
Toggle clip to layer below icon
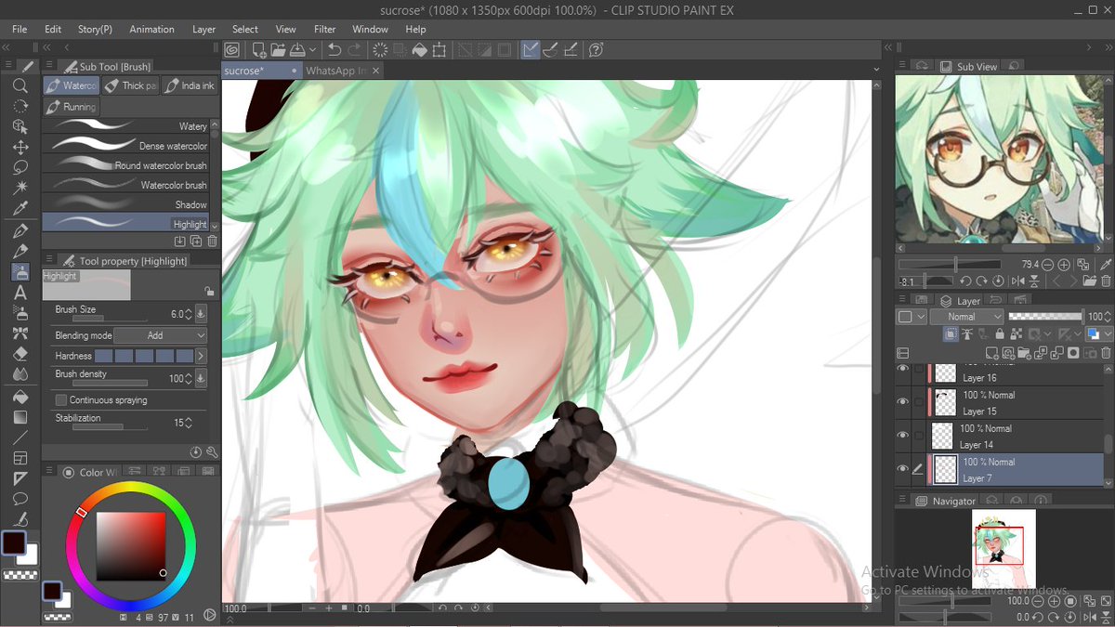click(952, 333)
